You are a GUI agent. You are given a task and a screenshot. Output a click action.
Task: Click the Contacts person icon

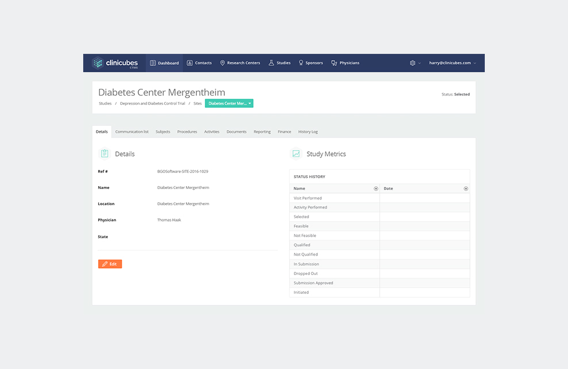coord(189,63)
